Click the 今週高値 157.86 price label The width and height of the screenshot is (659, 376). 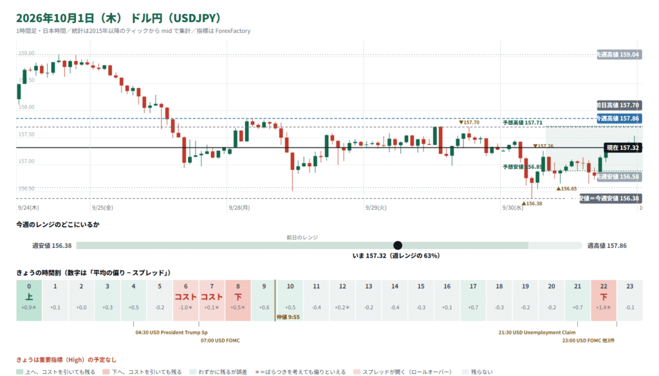(x=619, y=118)
